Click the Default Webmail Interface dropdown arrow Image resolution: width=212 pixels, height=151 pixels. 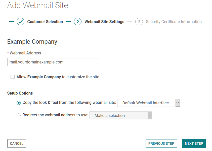178,103
